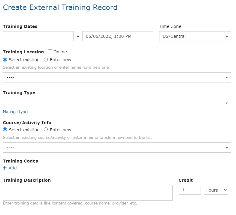Click hint 'Enter training details like content covered'
Viewport: 236px width, 215px height.
[70, 203]
